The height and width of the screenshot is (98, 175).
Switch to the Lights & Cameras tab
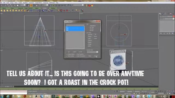[x=28, y=8]
